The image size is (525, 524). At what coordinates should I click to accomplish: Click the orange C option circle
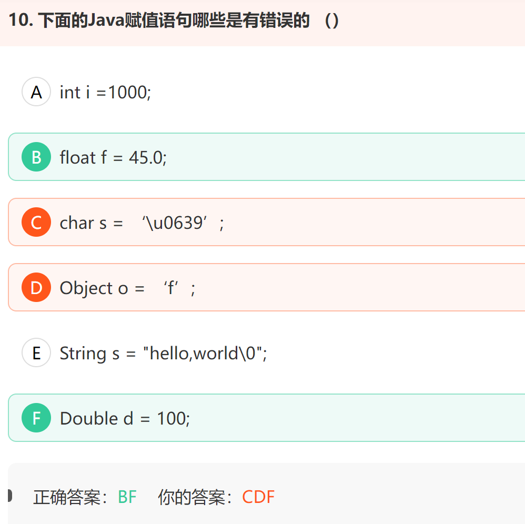tap(36, 223)
